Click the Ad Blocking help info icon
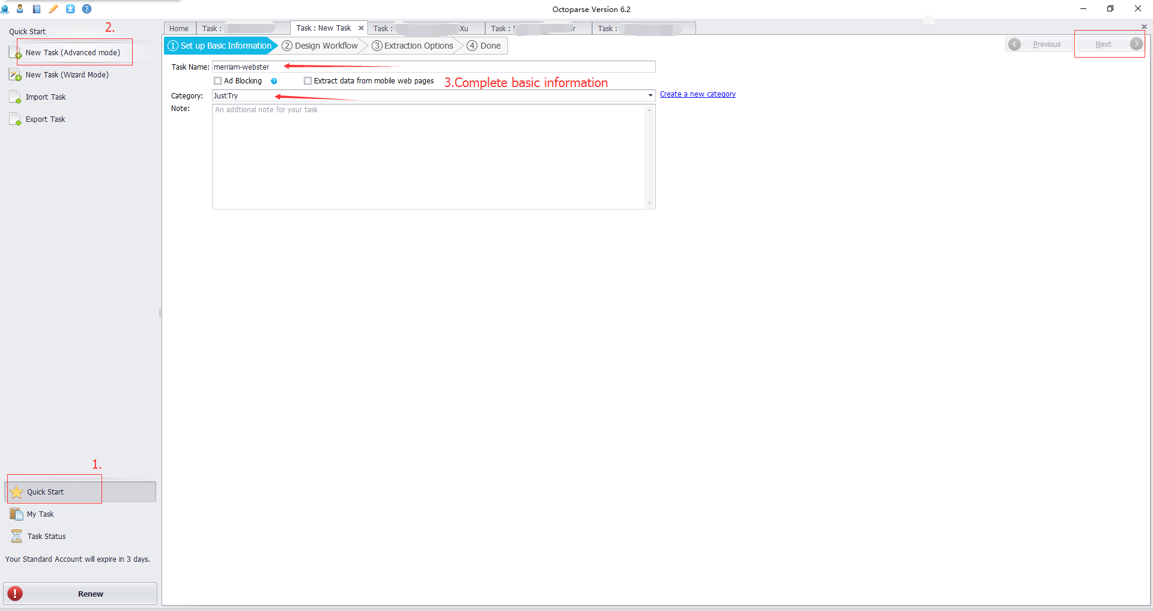The image size is (1153, 611). point(274,81)
